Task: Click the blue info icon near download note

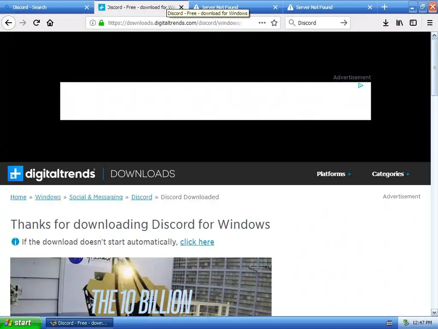Action: pos(15,242)
